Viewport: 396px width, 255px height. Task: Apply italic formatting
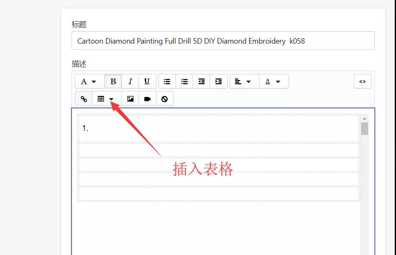pyautogui.click(x=130, y=81)
